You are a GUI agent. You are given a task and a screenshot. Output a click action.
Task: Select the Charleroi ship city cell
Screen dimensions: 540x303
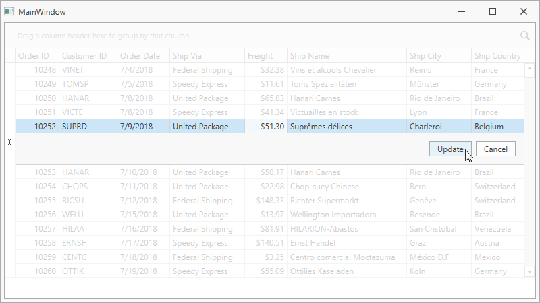click(439, 127)
